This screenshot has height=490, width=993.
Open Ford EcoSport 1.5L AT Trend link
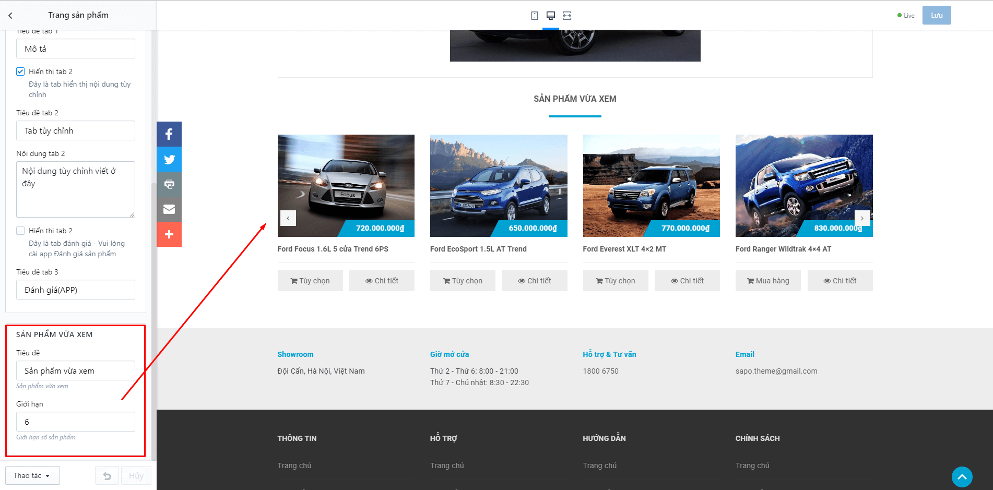pos(478,249)
